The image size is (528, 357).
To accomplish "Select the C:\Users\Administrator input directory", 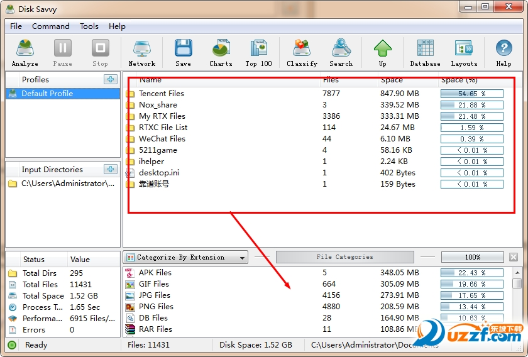I will pyautogui.click(x=63, y=184).
